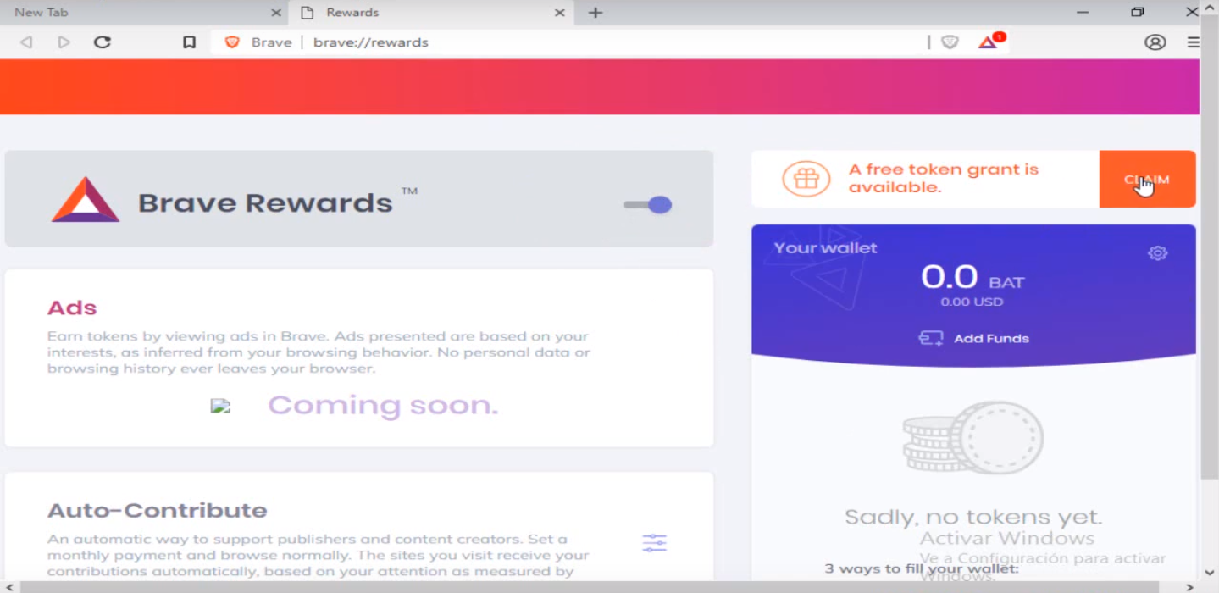The image size is (1219, 593).
Task: Click Add Funds in the wallet
Action: click(974, 338)
